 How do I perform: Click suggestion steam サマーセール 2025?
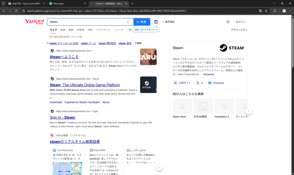64,43
